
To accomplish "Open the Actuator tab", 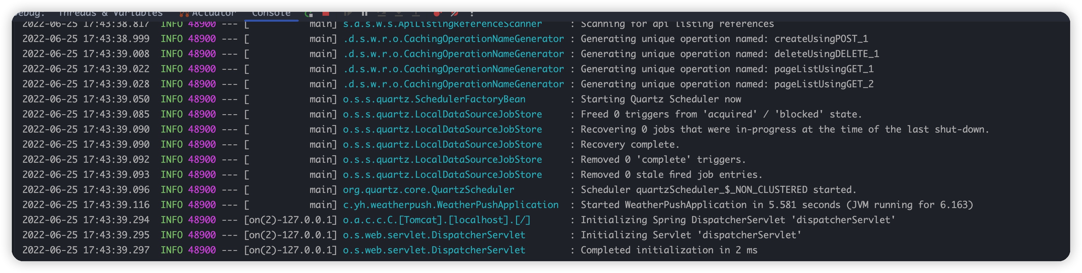I will pyautogui.click(x=208, y=14).
